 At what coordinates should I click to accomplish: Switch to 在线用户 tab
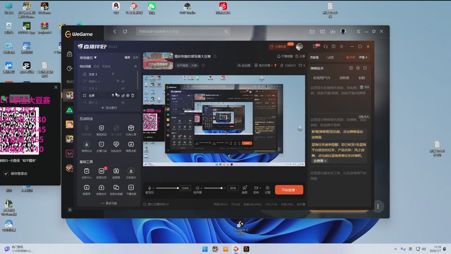321,78
